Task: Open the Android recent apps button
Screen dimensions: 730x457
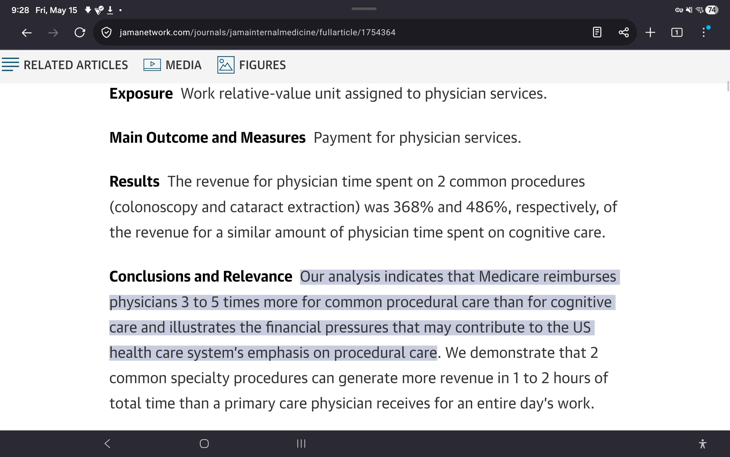Action: point(301,443)
